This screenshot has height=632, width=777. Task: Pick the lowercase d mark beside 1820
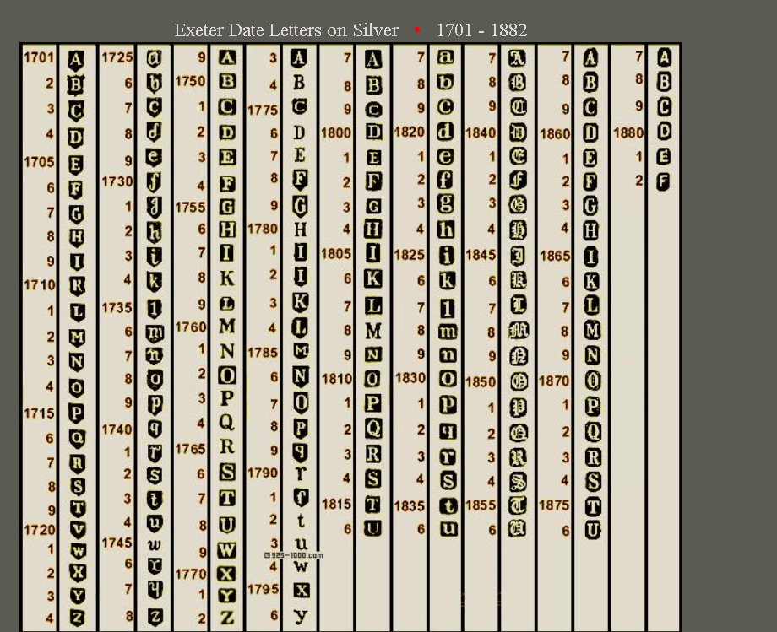click(446, 132)
